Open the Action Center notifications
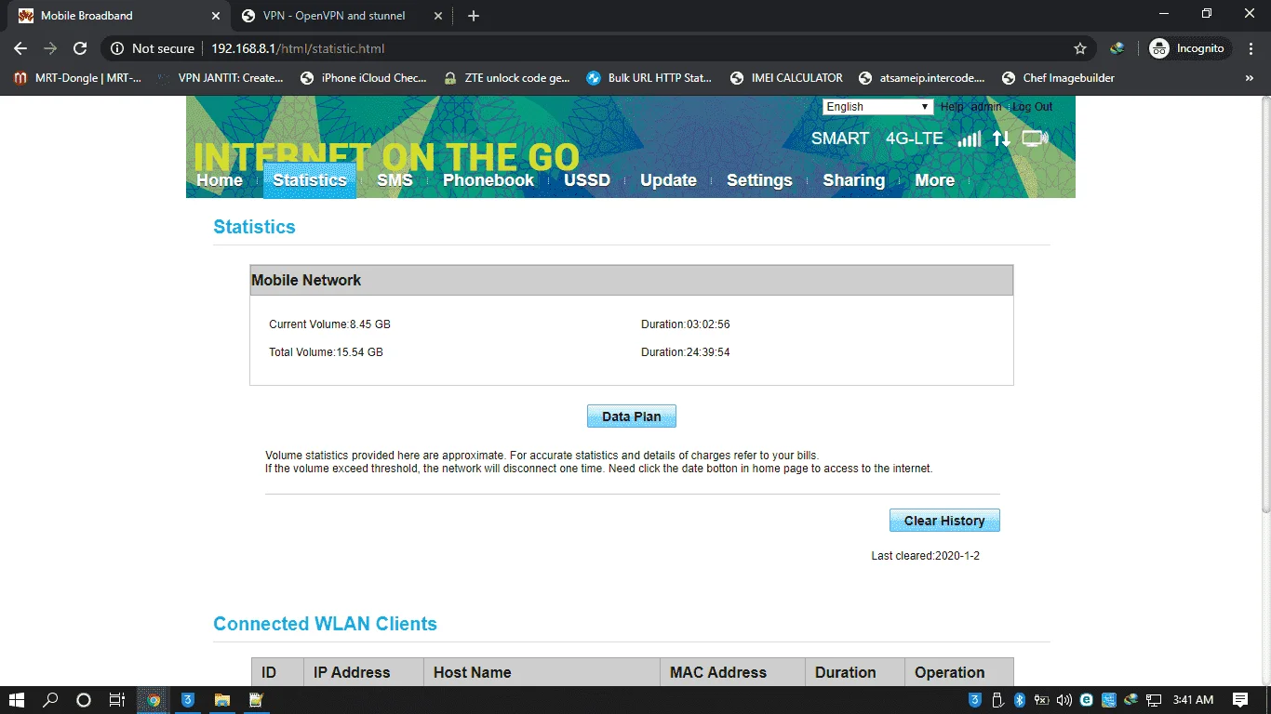Image resolution: width=1271 pixels, height=714 pixels. [x=1240, y=700]
